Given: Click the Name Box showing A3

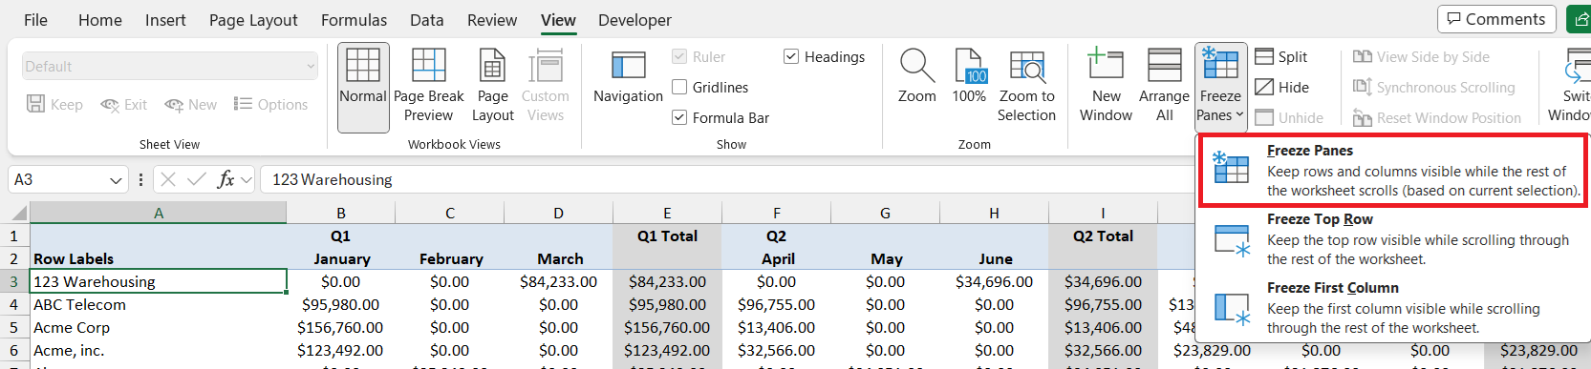Looking at the screenshot, I should pyautogui.click(x=57, y=179).
